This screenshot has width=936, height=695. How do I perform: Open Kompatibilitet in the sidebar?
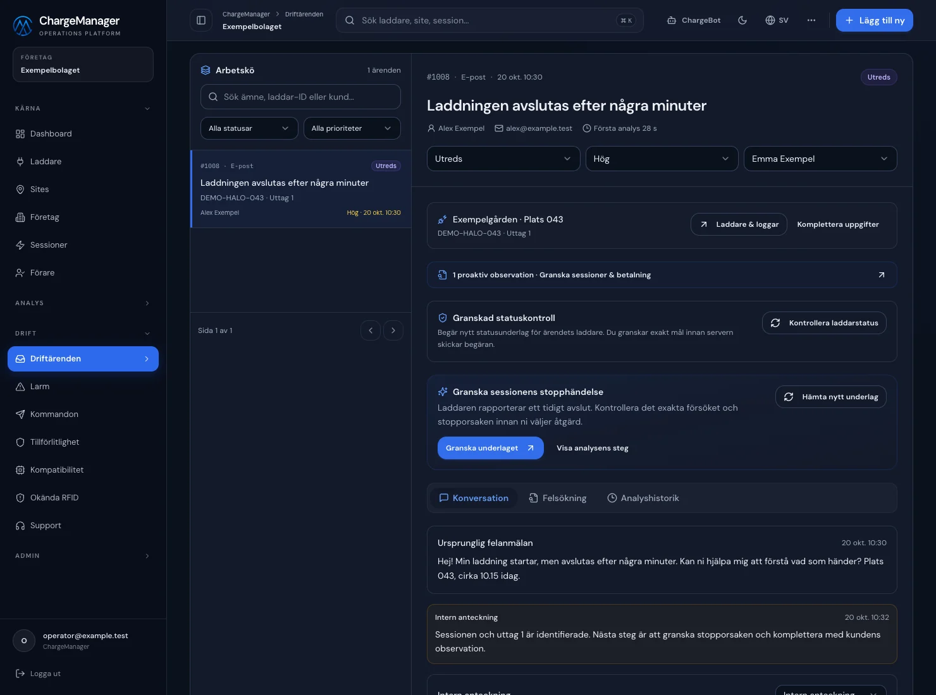83,470
